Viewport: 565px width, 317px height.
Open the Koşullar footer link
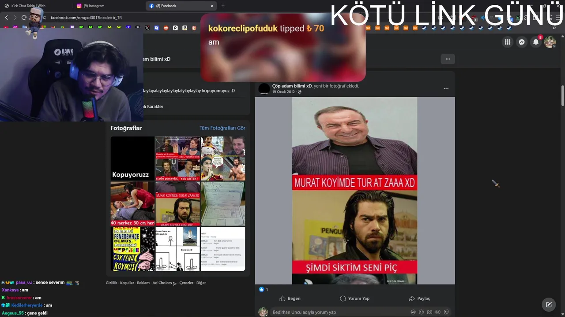tap(127, 283)
